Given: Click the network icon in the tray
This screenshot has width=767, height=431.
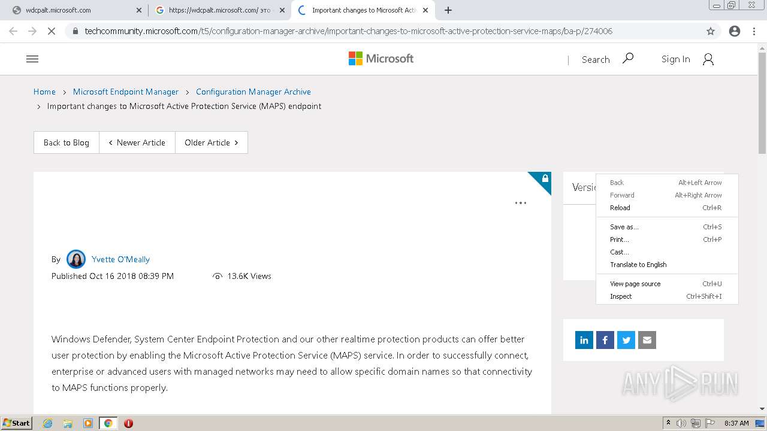Looking at the screenshot, I should [x=696, y=423].
